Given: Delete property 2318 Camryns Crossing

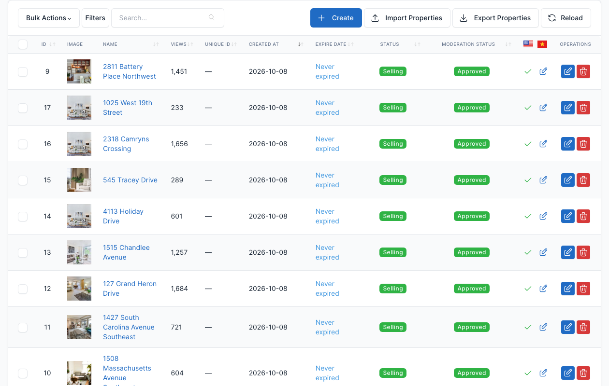Looking at the screenshot, I should coord(583,144).
